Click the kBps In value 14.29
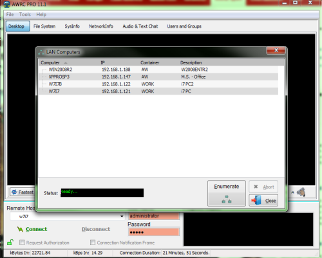Viewport: 322px width, 258px height. tap(97, 253)
